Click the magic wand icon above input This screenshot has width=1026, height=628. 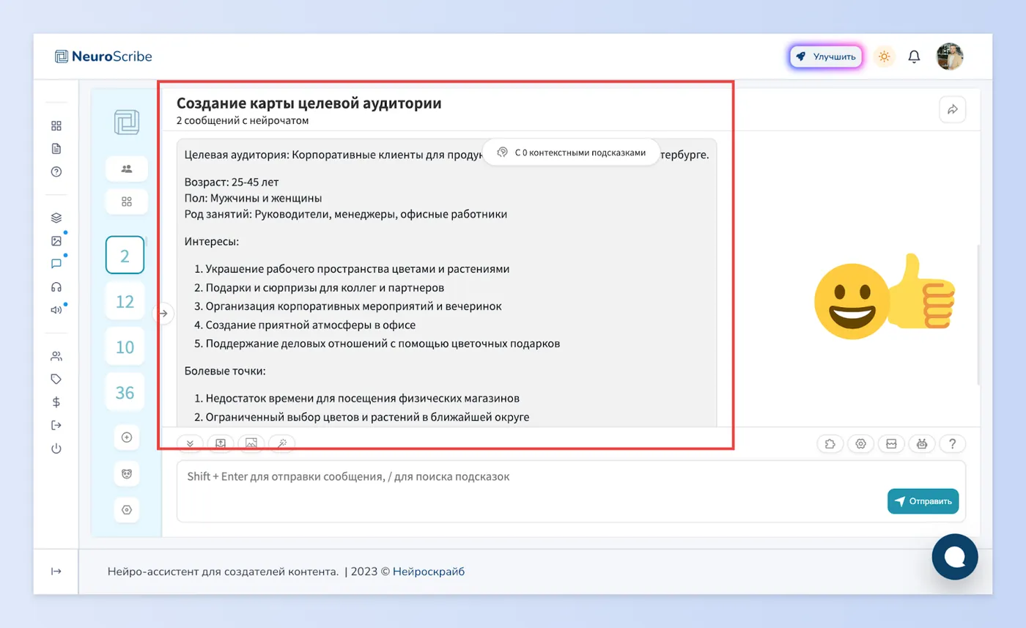coord(282,443)
